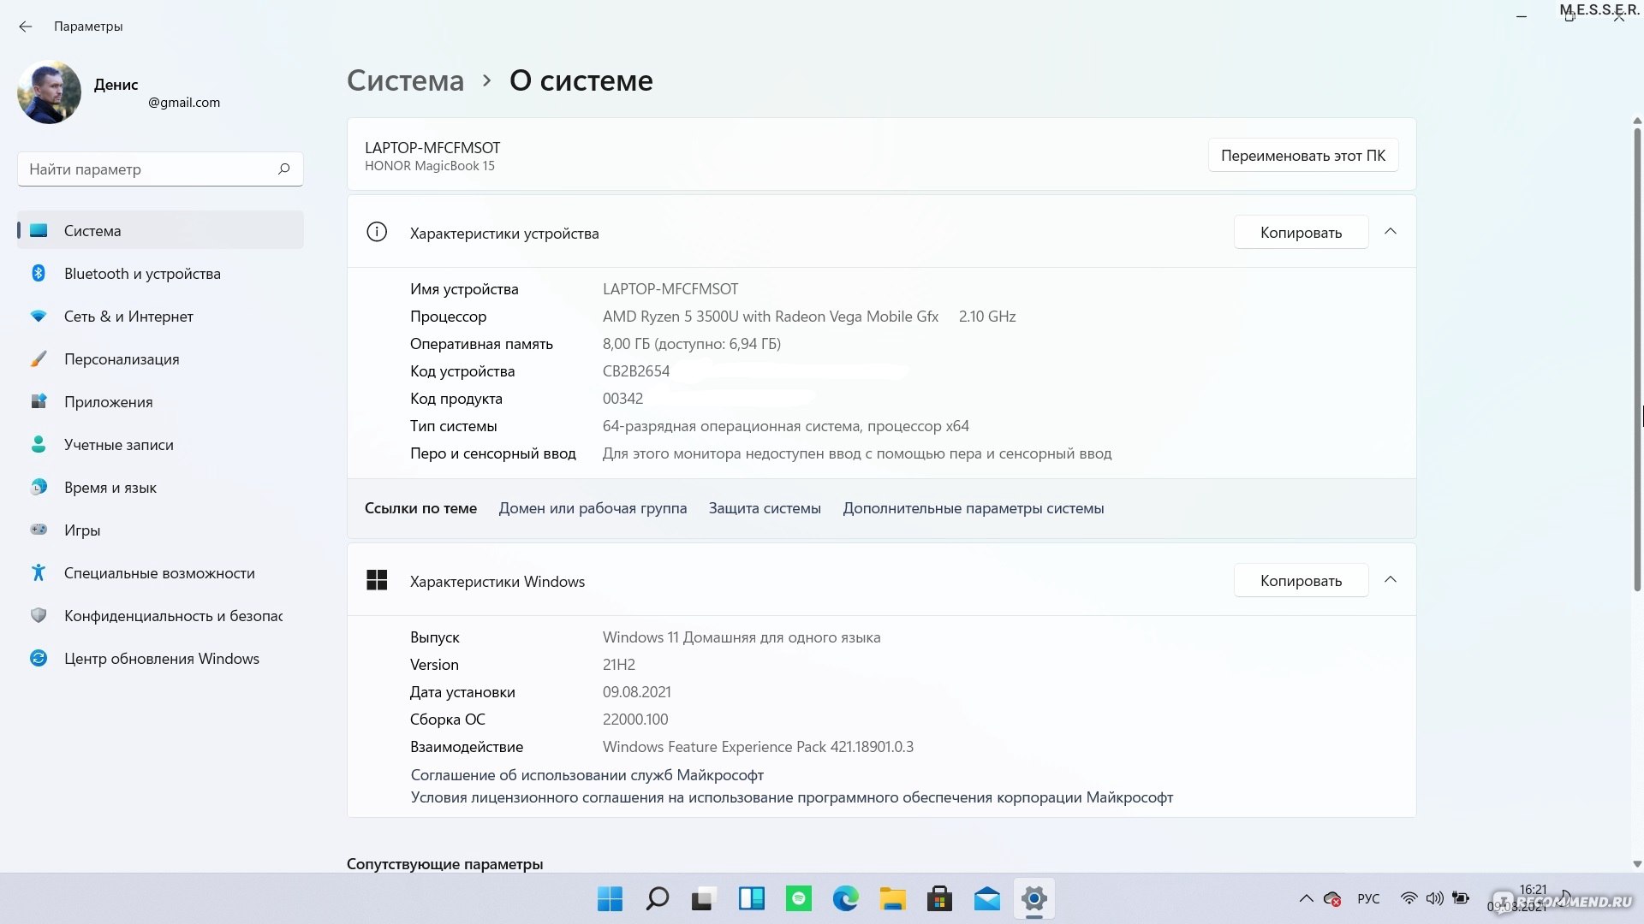Click the Settings gear on the taskbar

[1033, 898]
